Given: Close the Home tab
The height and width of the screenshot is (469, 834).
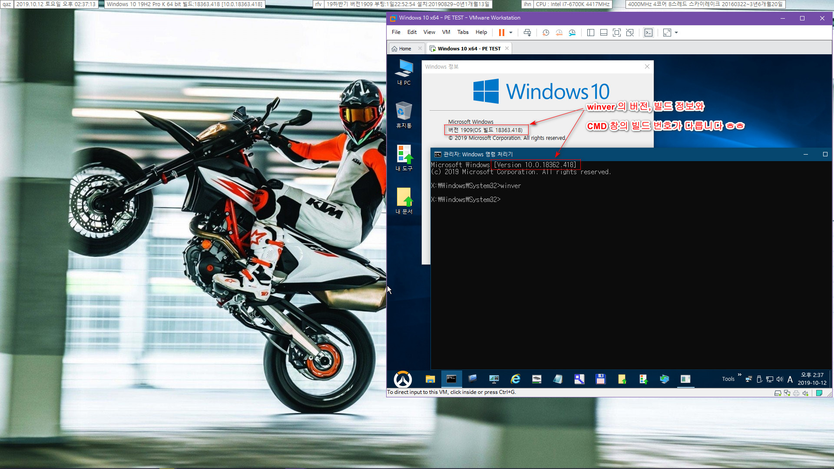Looking at the screenshot, I should pyautogui.click(x=420, y=48).
